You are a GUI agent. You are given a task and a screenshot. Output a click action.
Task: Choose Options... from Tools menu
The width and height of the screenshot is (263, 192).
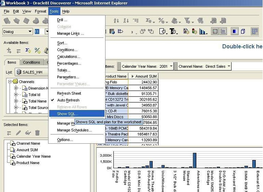(77, 140)
